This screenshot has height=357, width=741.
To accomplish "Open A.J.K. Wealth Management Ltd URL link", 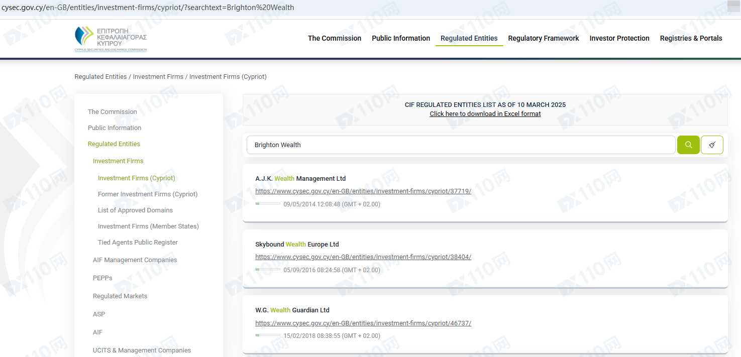I will [x=363, y=191].
